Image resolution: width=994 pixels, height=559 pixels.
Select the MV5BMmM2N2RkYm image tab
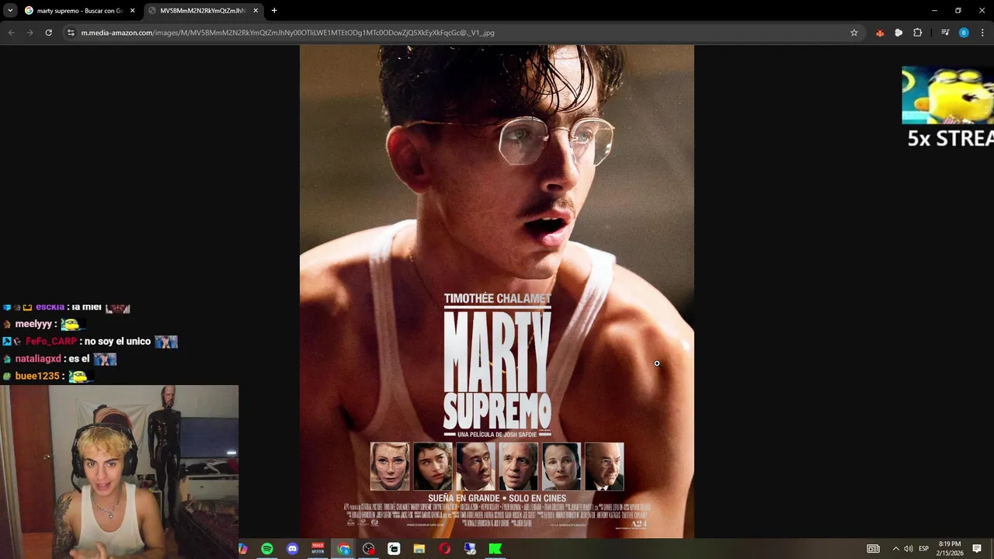click(x=203, y=11)
